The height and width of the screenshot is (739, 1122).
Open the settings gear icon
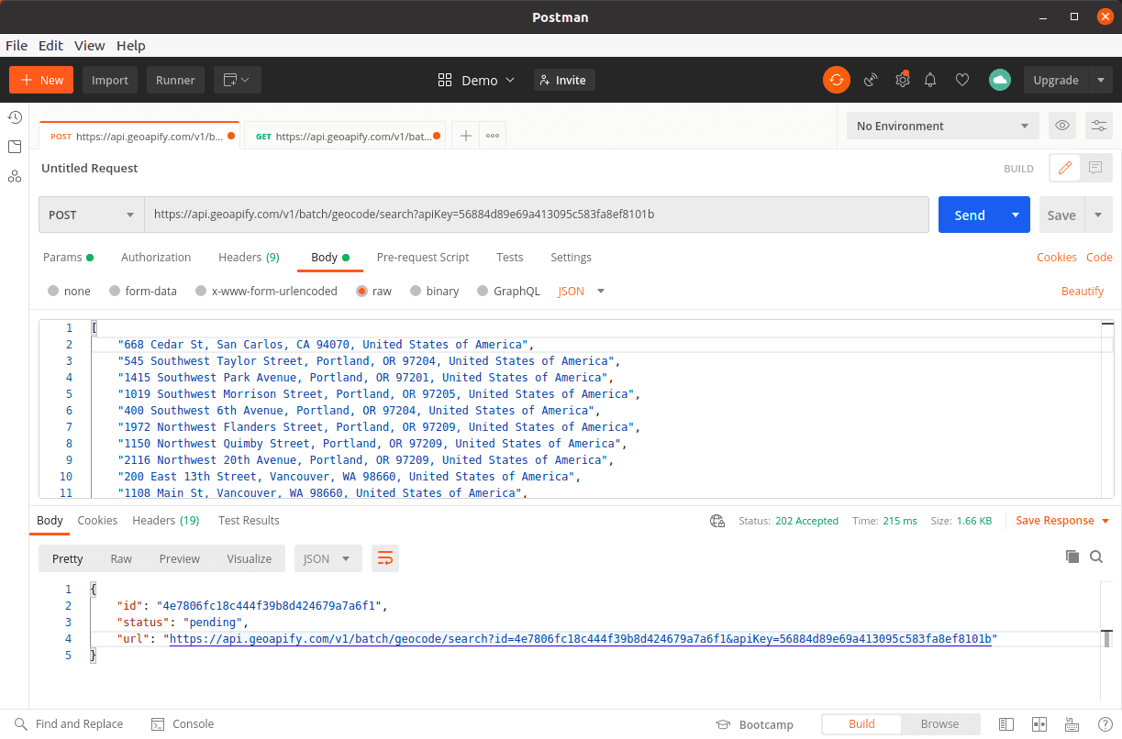click(x=902, y=80)
